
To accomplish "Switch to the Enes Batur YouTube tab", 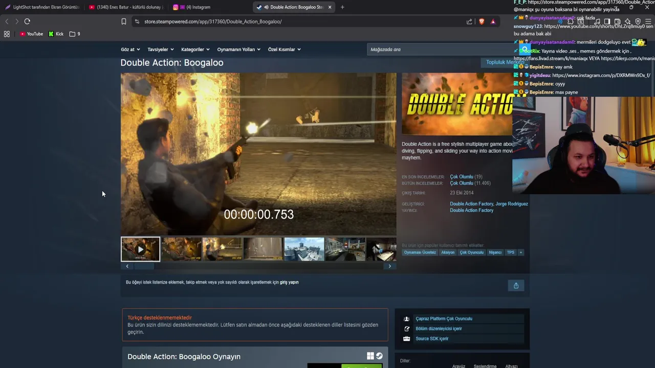I will pos(125,7).
